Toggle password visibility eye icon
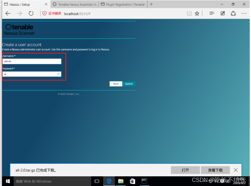 [x=58, y=74]
